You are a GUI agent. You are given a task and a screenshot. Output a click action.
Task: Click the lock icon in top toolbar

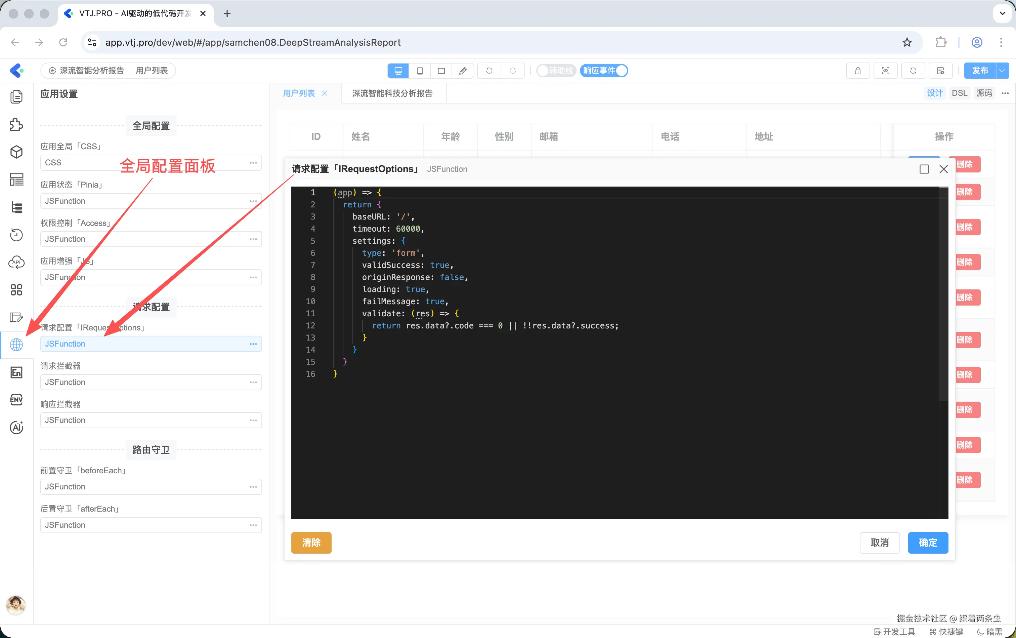tap(858, 71)
